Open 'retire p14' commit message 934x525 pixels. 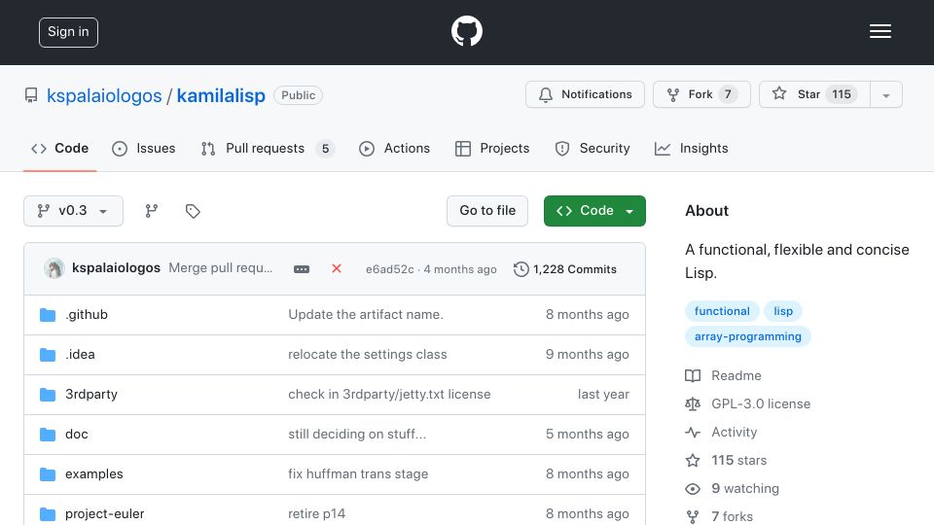point(317,513)
